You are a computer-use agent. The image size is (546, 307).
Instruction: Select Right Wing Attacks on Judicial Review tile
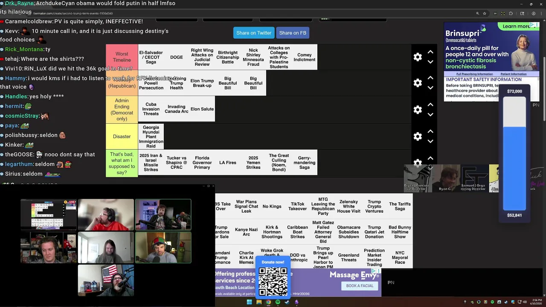202,57
